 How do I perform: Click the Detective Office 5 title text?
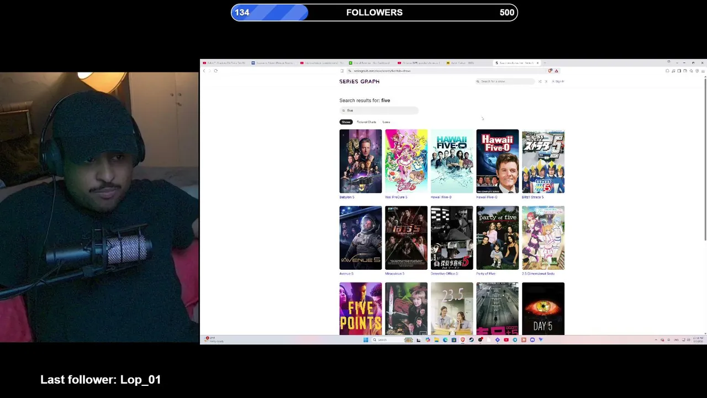tap(444, 274)
